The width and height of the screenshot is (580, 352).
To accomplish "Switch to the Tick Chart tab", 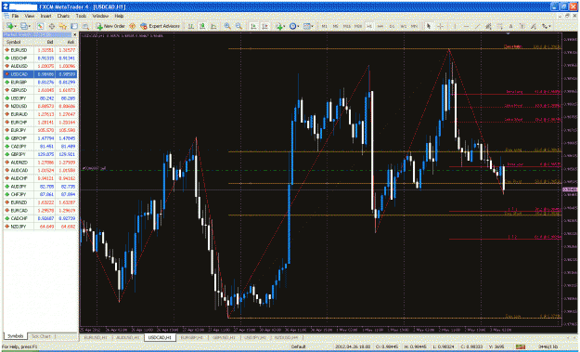I will [41, 336].
